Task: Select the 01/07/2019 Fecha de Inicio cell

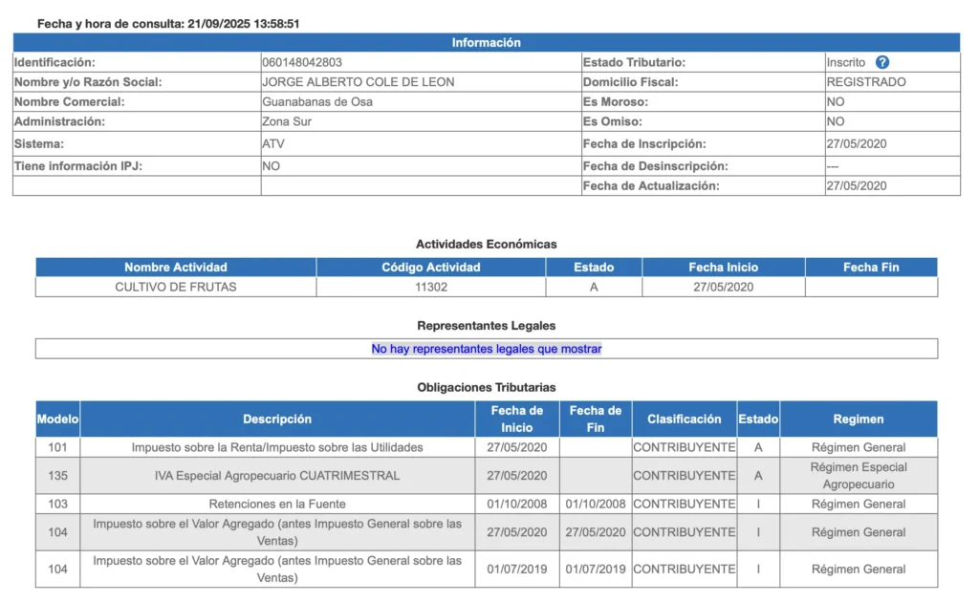Action: point(517,569)
